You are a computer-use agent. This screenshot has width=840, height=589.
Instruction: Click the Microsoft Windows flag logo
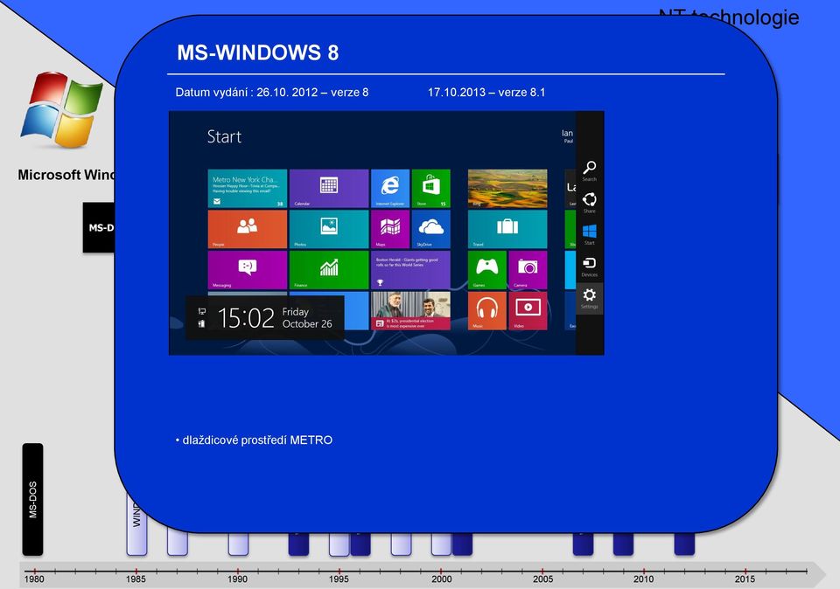[x=62, y=110]
